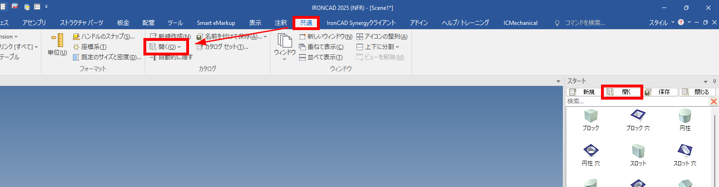Click 新規 button in スタート panel
Image resolution: width=719 pixels, height=187 pixels.
click(584, 92)
